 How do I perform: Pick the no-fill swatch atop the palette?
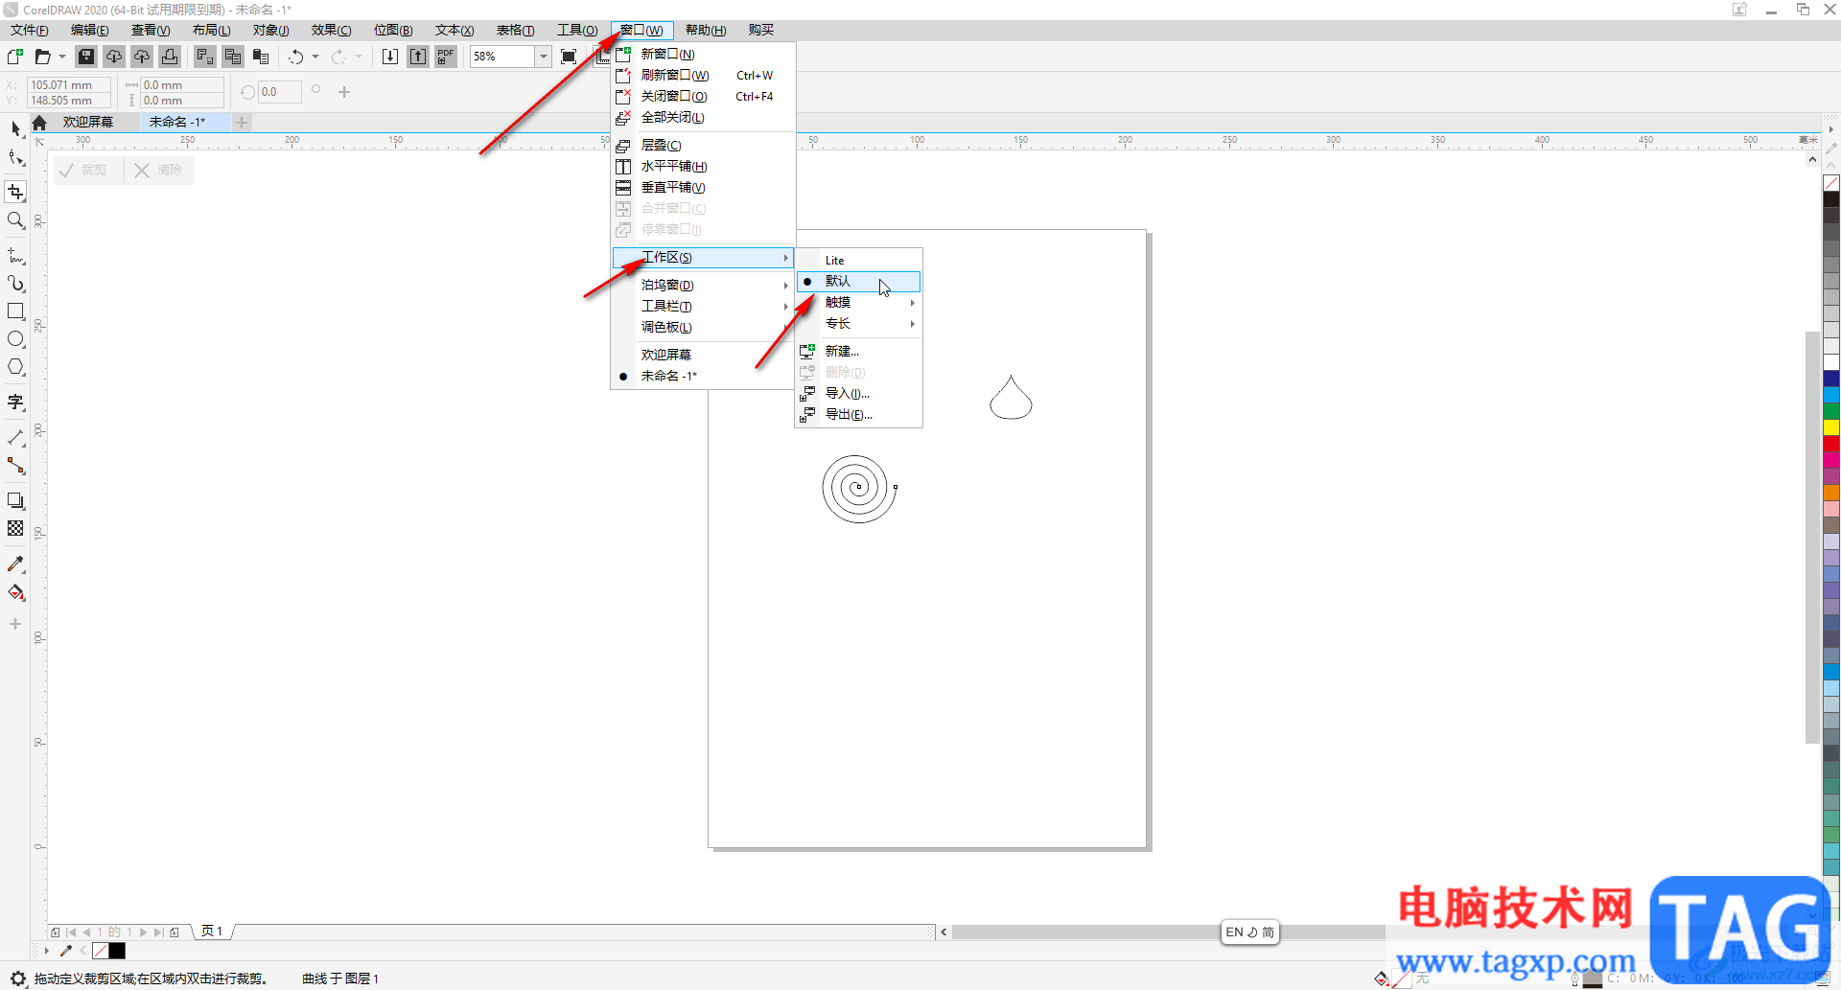coord(1831,183)
